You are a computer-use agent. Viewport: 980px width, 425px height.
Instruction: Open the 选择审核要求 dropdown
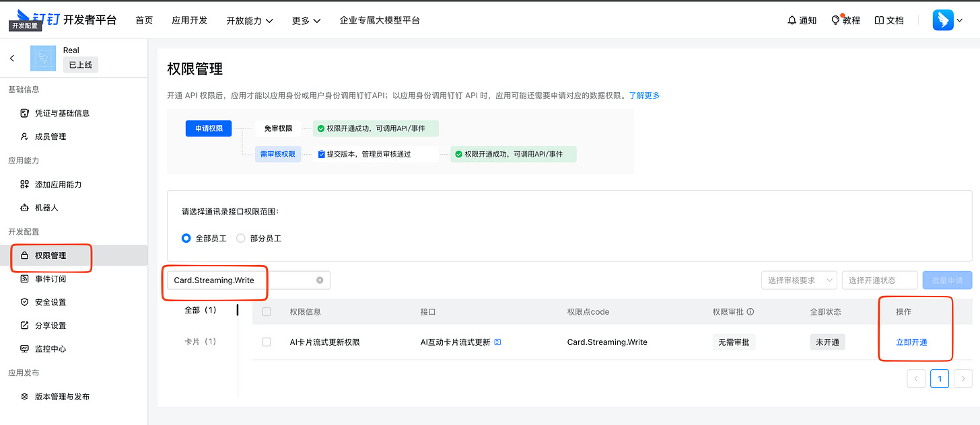tap(799, 280)
